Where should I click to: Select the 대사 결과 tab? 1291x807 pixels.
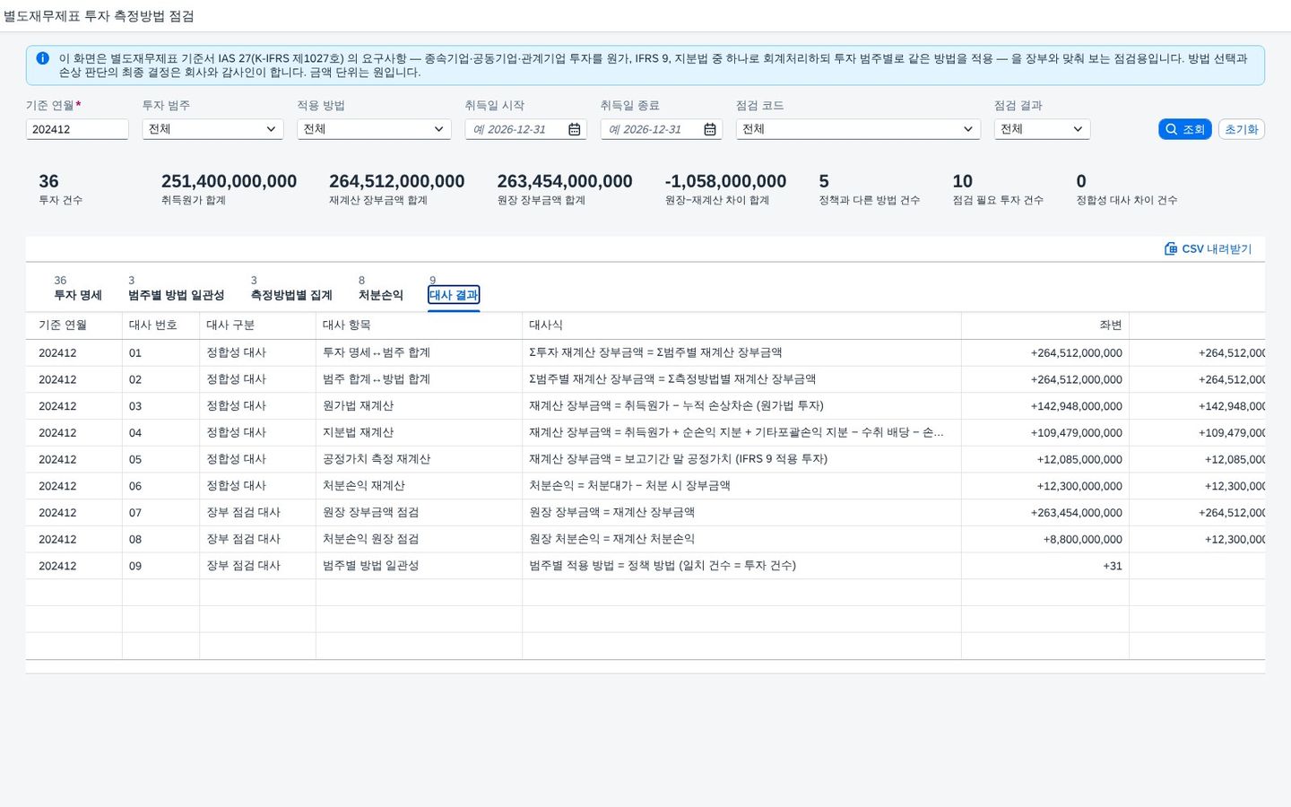coord(454,295)
